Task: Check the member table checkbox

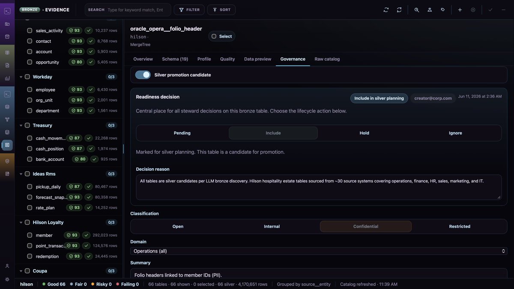Action: point(30,235)
